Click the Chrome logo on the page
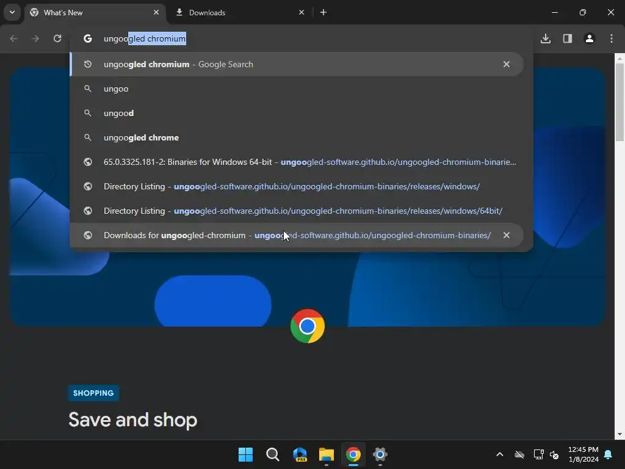Viewport: 625px width, 469px height. coord(308,326)
